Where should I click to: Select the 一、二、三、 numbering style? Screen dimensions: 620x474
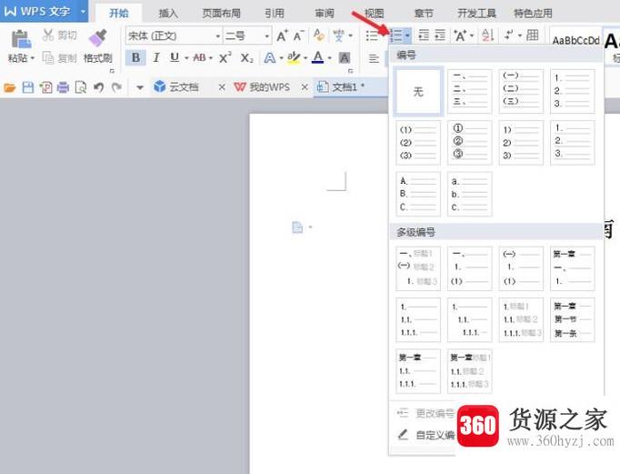coord(470,91)
